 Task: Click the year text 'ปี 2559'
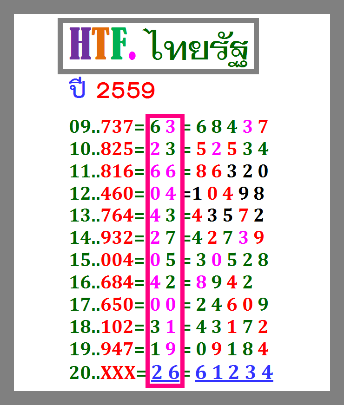(112, 88)
